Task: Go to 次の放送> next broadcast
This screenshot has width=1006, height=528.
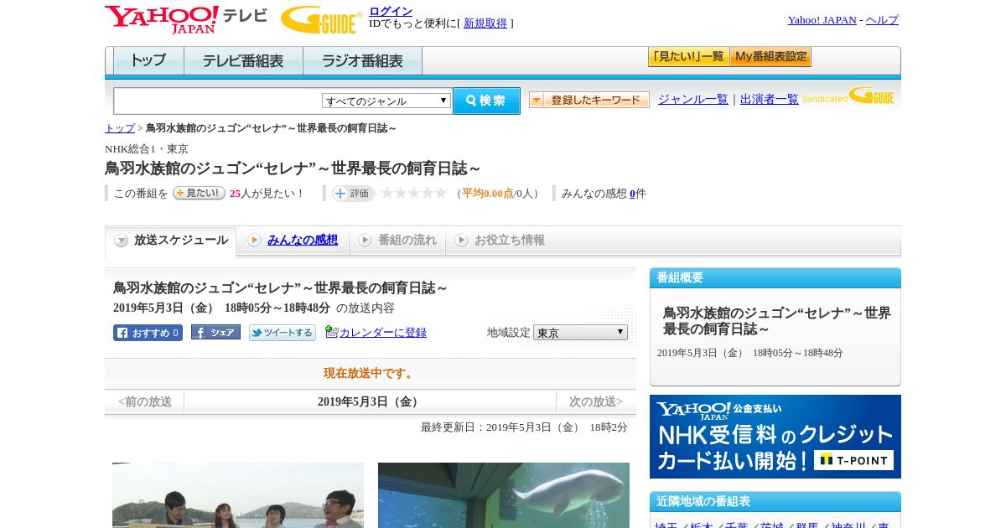Action: (x=596, y=402)
